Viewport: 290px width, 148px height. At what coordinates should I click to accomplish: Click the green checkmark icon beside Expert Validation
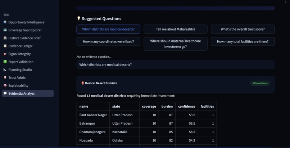5,62
